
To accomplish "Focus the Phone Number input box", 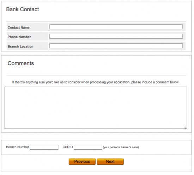I will 116,36.
